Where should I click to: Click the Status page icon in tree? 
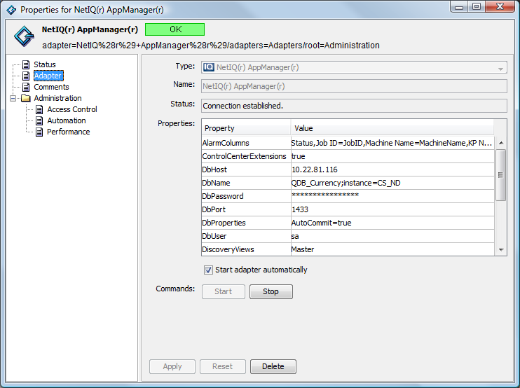[x=26, y=64]
